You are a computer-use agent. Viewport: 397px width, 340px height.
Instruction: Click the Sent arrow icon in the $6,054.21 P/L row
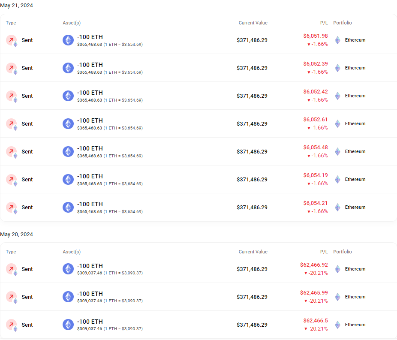11,207
